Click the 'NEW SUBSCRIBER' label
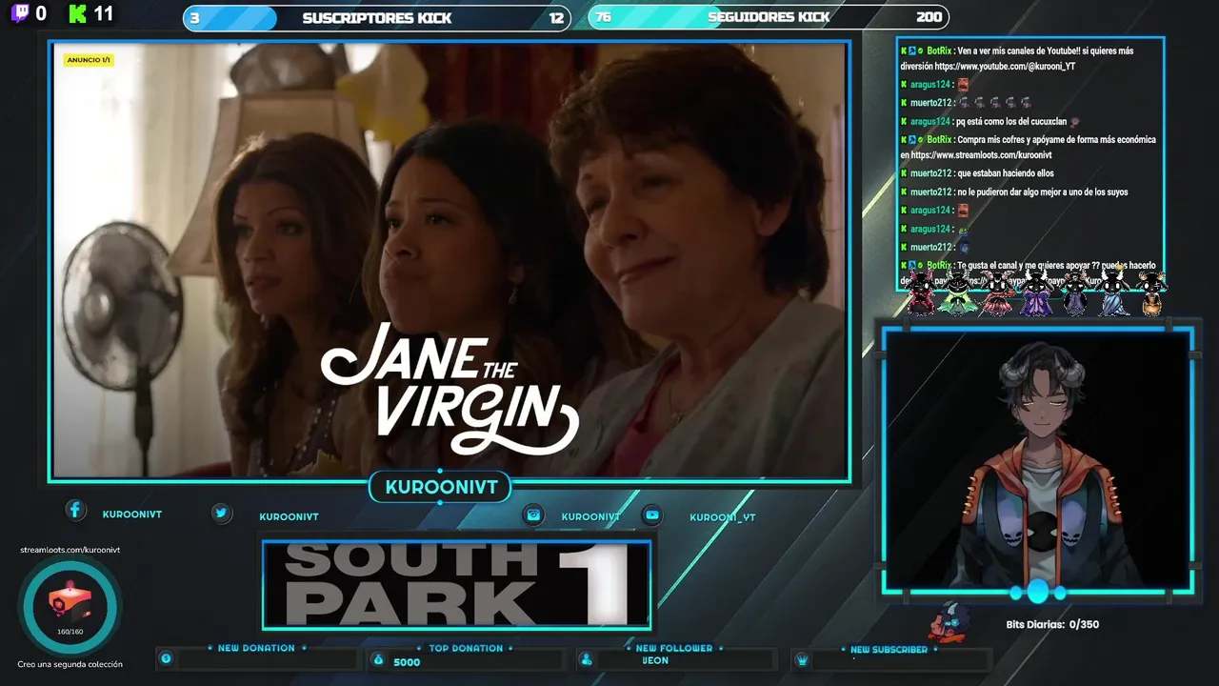 (x=889, y=650)
